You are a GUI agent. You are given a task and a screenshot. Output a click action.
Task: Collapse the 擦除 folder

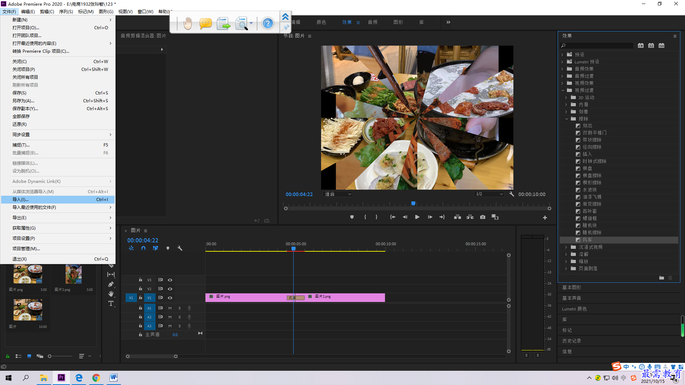point(567,119)
